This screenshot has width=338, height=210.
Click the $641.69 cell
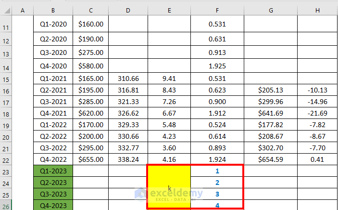(271, 113)
